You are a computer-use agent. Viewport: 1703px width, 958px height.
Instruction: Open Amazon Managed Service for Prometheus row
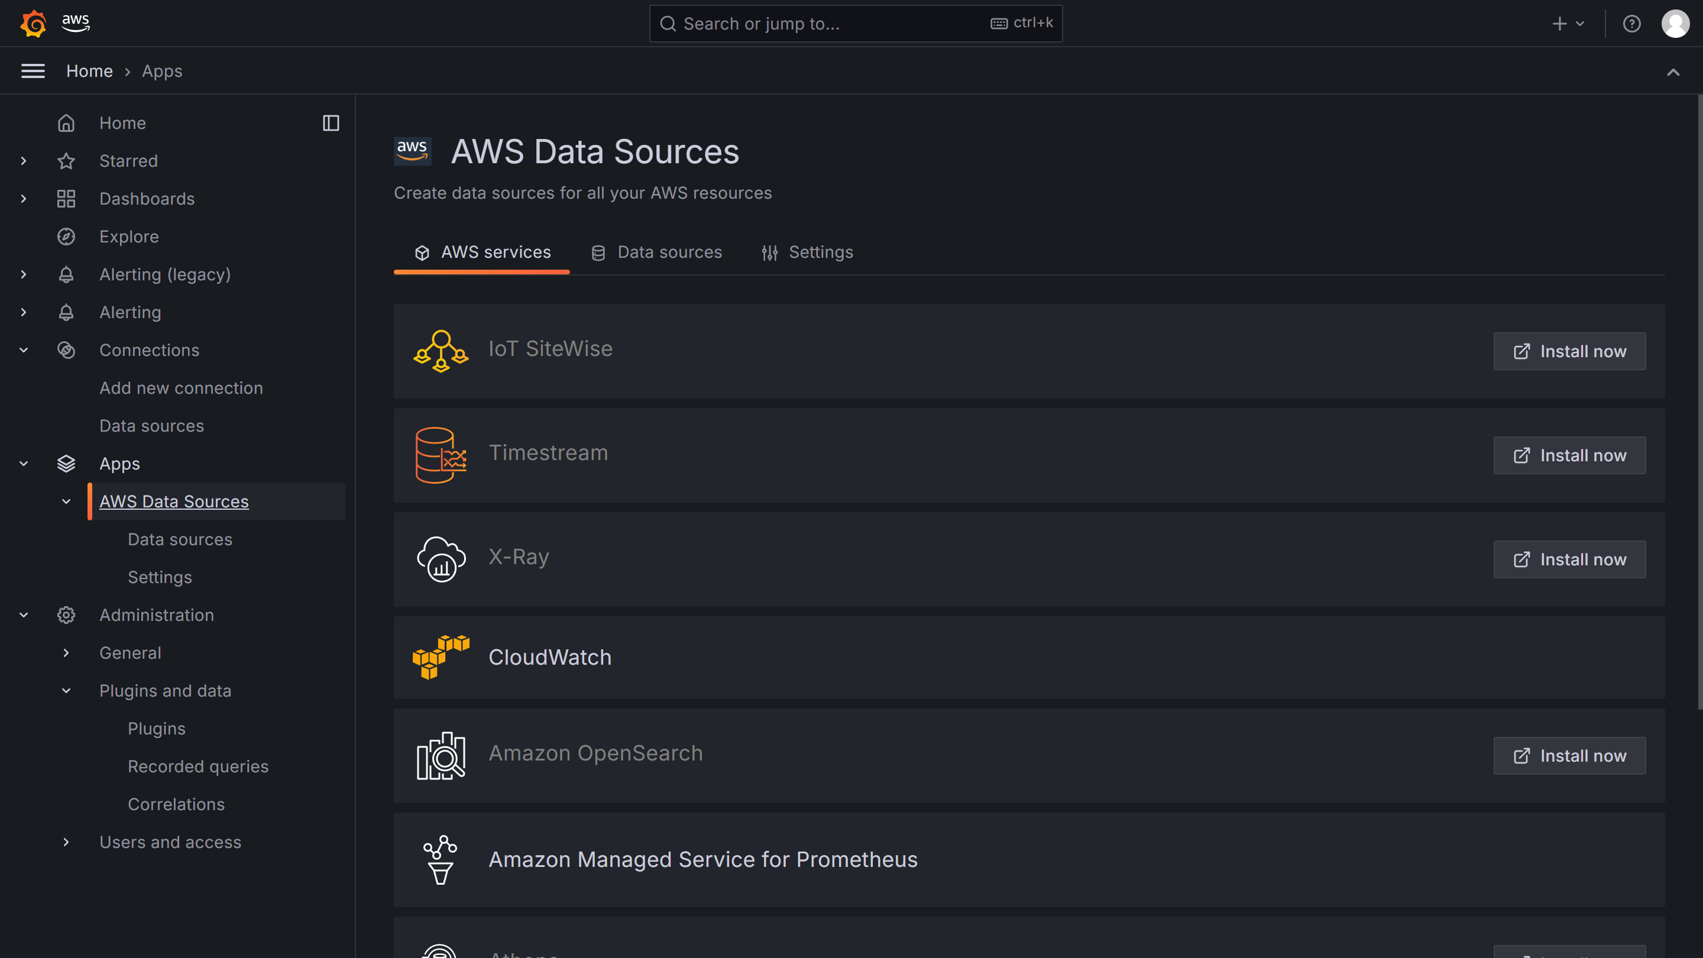pos(1029,859)
